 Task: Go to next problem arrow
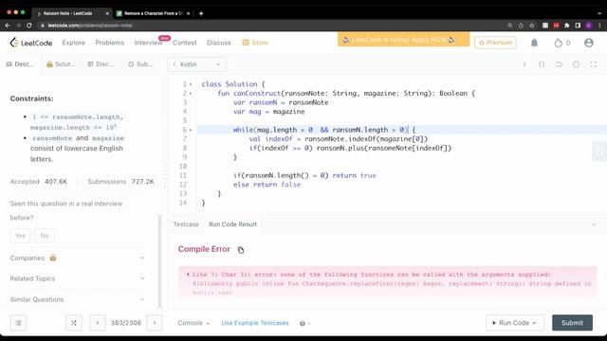click(155, 323)
